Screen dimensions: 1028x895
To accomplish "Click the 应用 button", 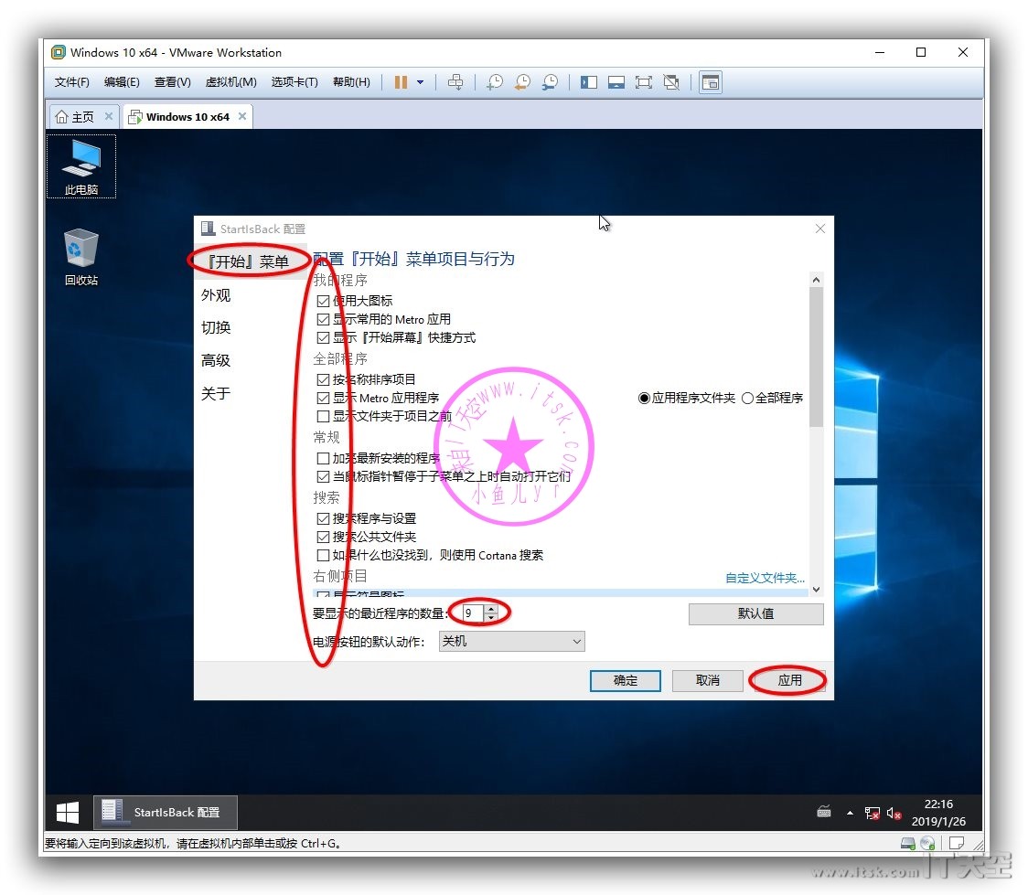I will [x=789, y=681].
